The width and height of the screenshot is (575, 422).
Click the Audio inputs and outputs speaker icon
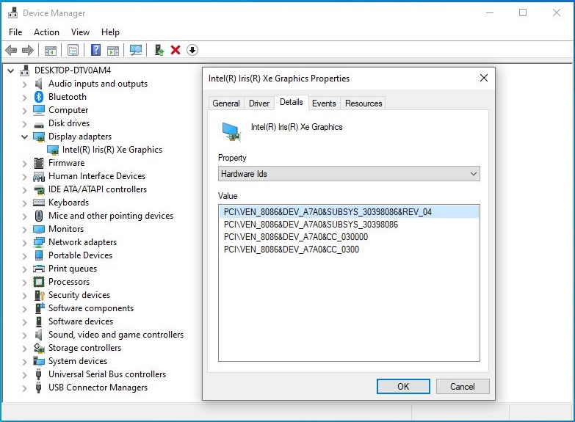(x=38, y=84)
